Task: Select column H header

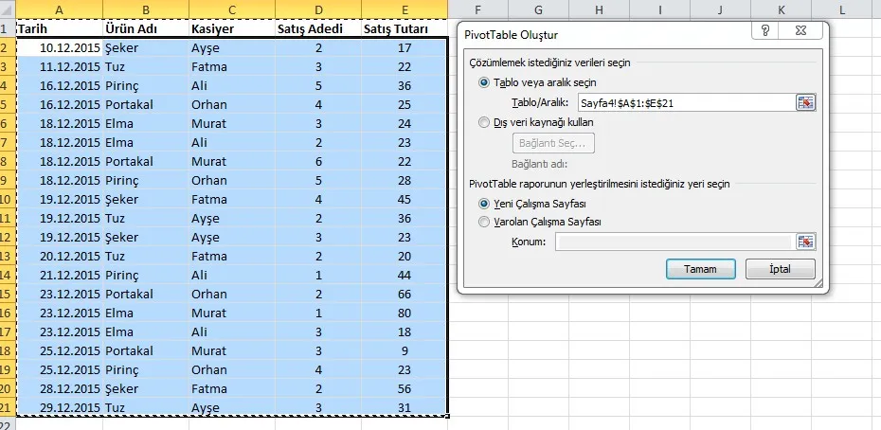Action: tap(600, 9)
